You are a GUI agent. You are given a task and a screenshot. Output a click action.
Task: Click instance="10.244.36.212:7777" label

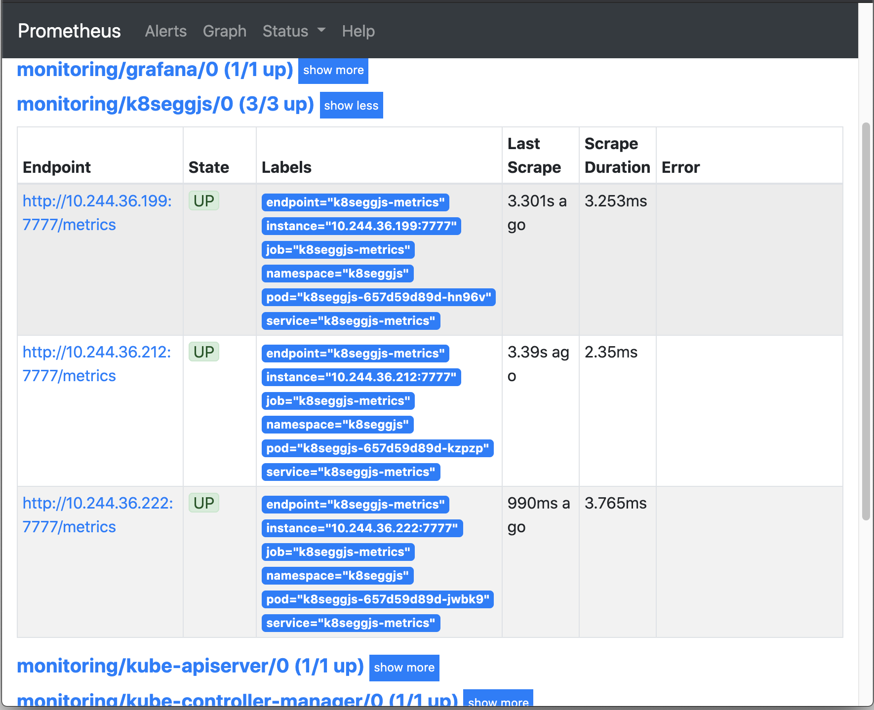(x=361, y=377)
